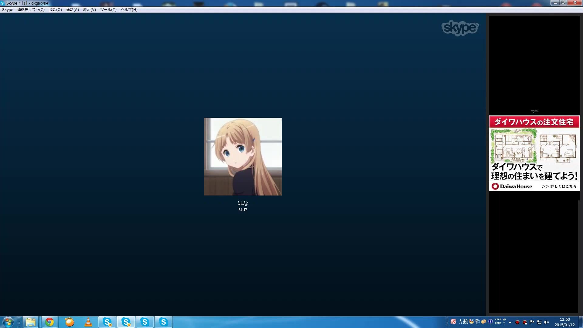Open the ヘルプ(H) help menu
Viewport: 583px width, 328px height.
[129, 10]
